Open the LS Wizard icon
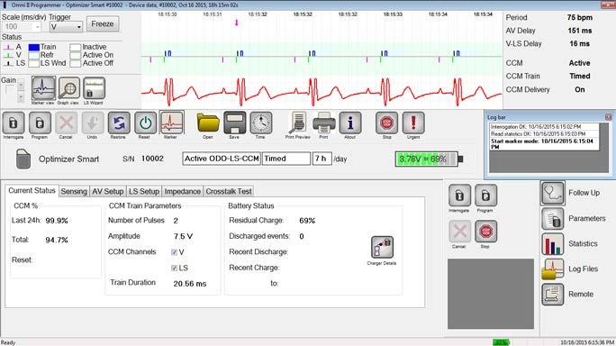The width and height of the screenshot is (616, 346). [x=94, y=88]
